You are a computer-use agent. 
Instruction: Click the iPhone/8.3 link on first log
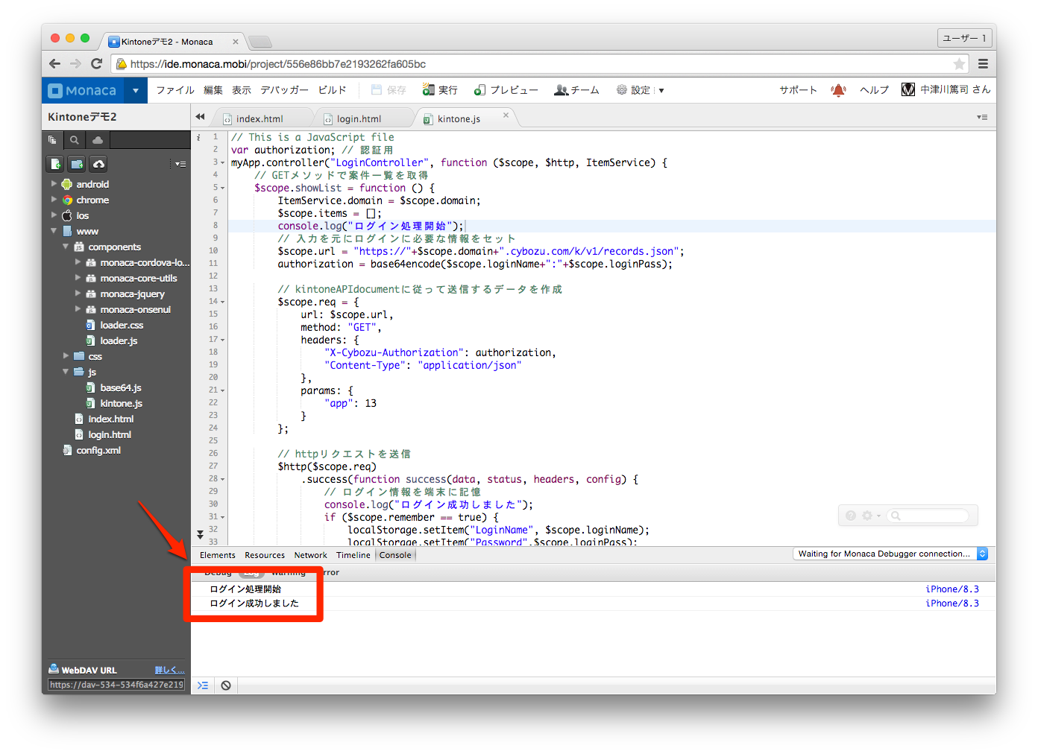pyautogui.click(x=951, y=589)
